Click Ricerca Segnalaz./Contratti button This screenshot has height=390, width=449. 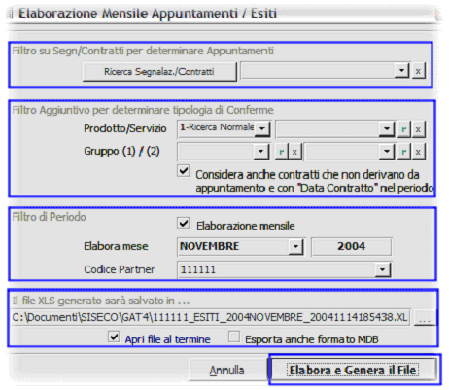[x=159, y=72]
